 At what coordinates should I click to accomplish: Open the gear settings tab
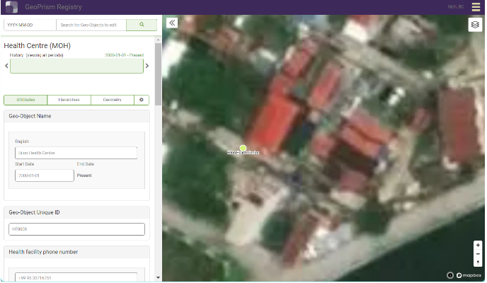[141, 100]
